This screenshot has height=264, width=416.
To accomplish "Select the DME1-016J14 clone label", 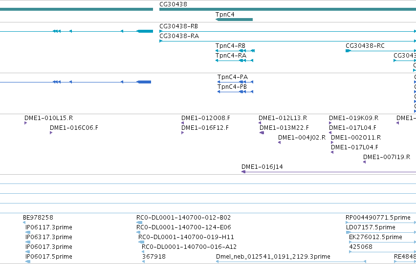I will pyautogui.click(x=262, y=167).
